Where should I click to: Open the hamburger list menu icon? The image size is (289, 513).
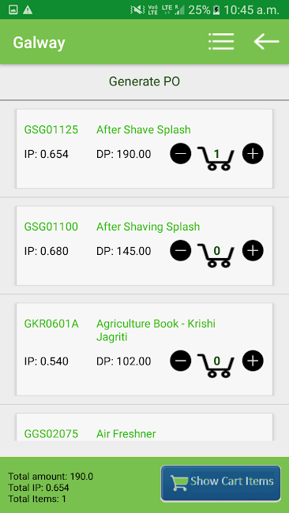tap(221, 42)
